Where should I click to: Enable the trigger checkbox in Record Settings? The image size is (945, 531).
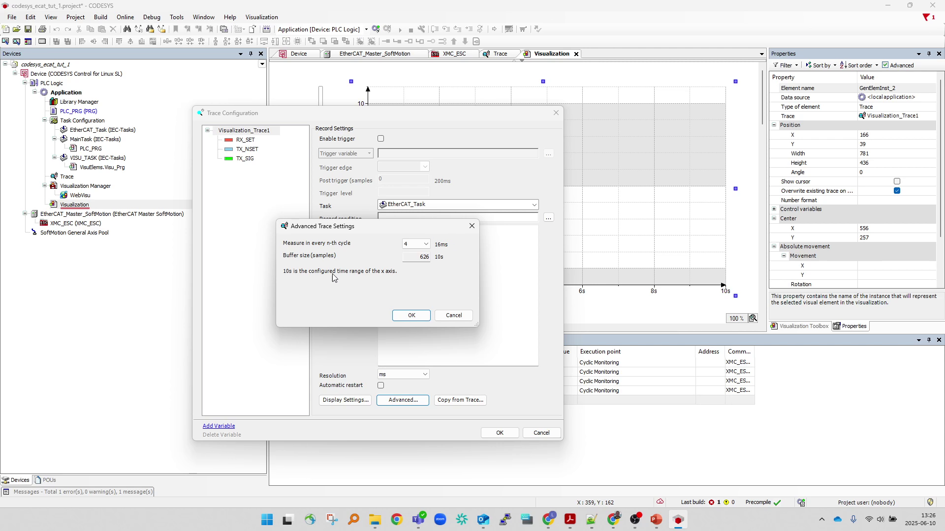pos(381,139)
